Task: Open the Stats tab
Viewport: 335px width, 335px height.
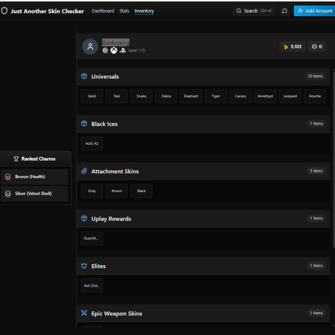Action: click(x=124, y=11)
